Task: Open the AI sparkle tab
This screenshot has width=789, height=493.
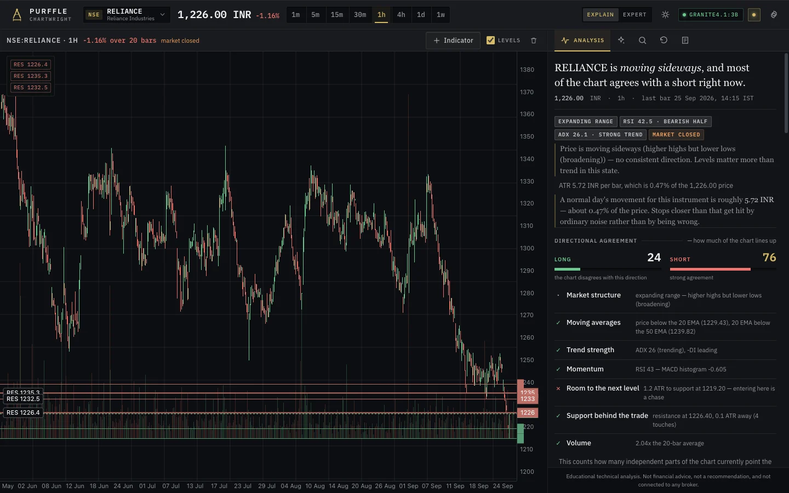Action: (621, 40)
